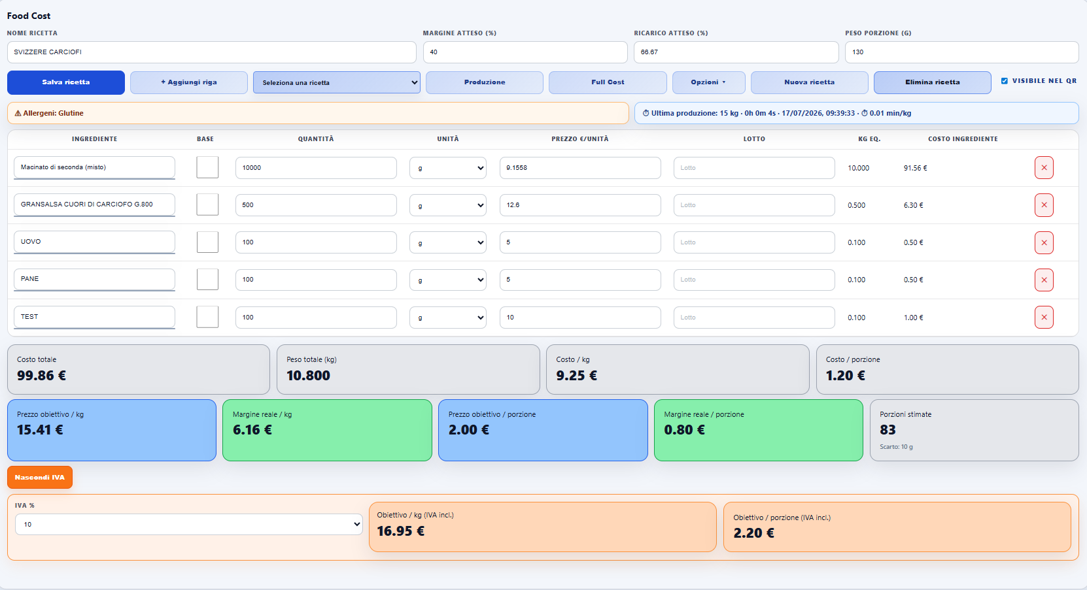Click the Porzioni stimate 83 card

point(975,430)
